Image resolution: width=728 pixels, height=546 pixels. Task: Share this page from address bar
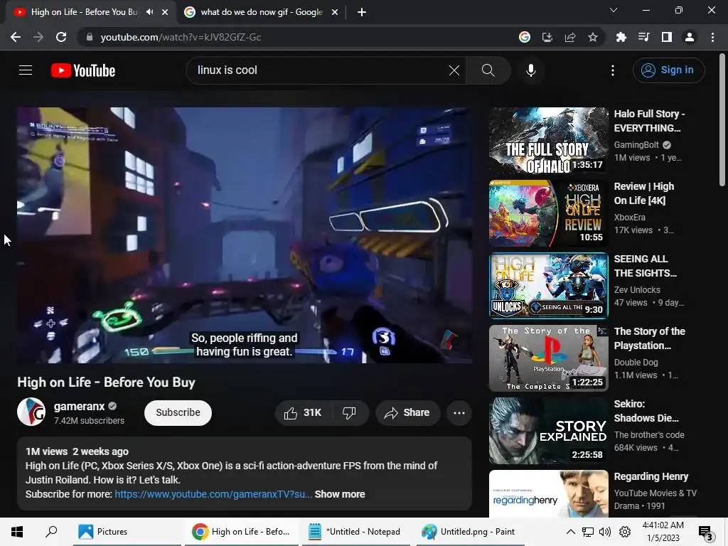570,37
